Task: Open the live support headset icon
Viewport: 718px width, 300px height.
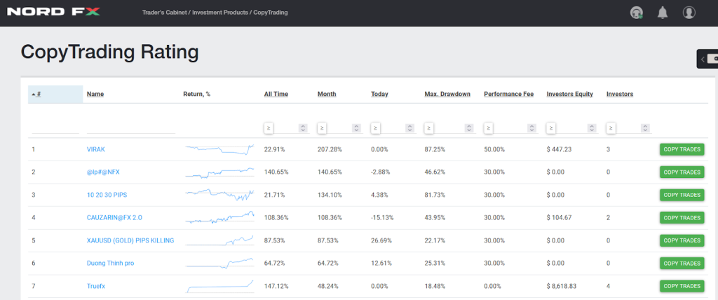Action: (637, 13)
